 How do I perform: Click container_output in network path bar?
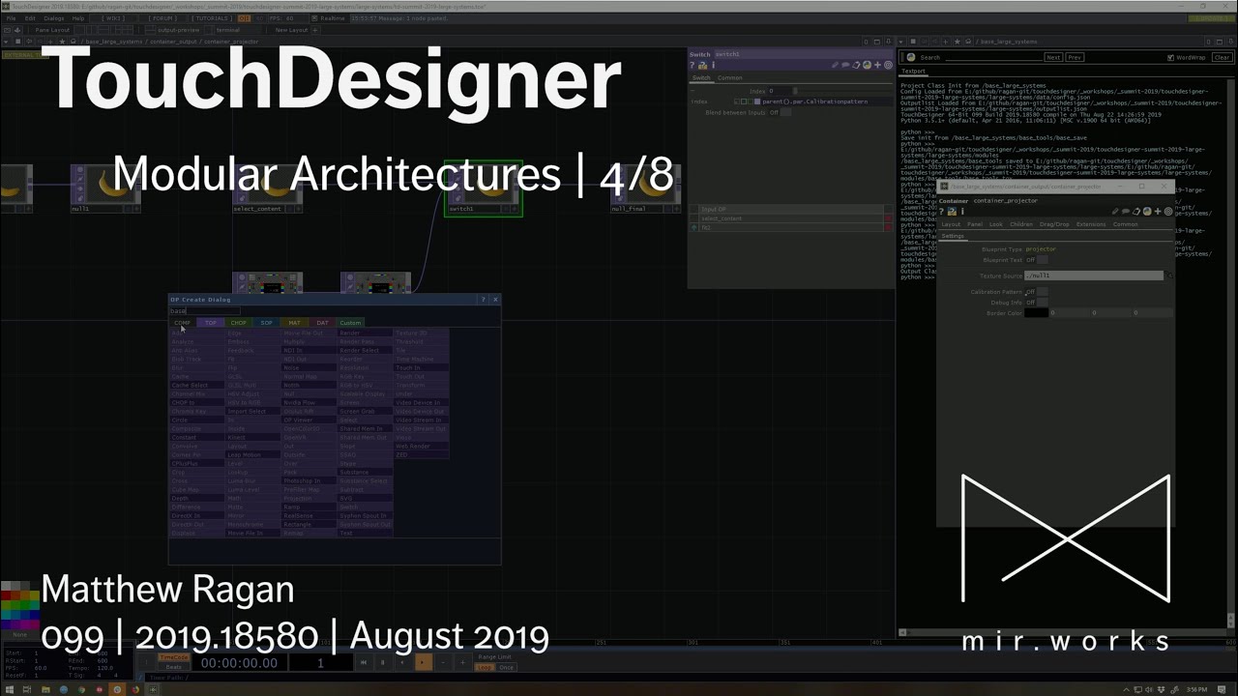tap(172, 42)
